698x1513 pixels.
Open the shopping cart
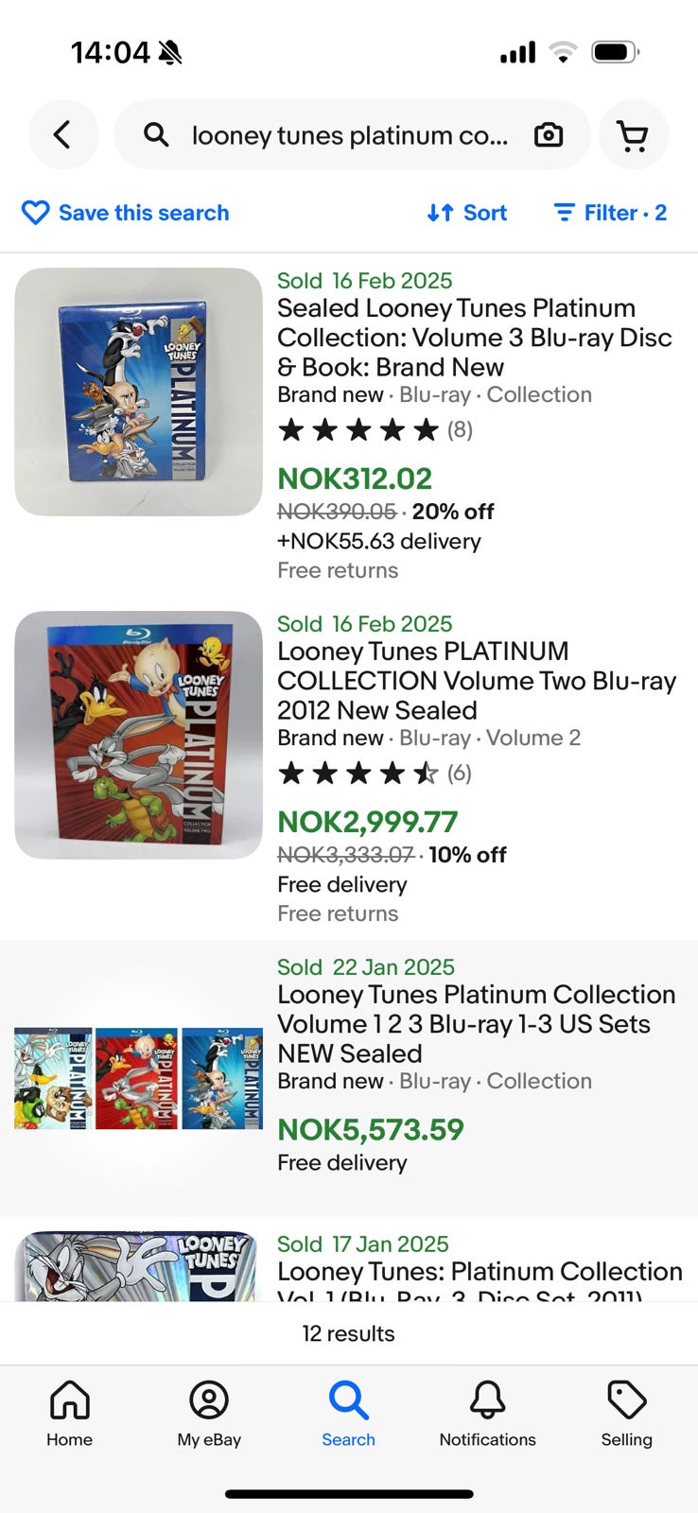[x=633, y=135]
